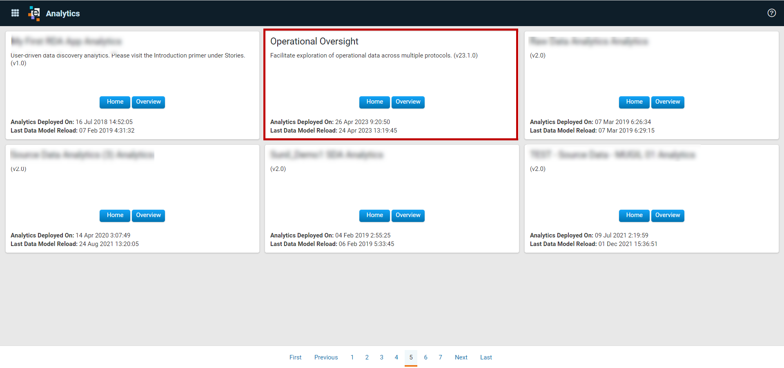Click Home on card deployed 14 Apr 2020
784x368 pixels.
pos(115,215)
